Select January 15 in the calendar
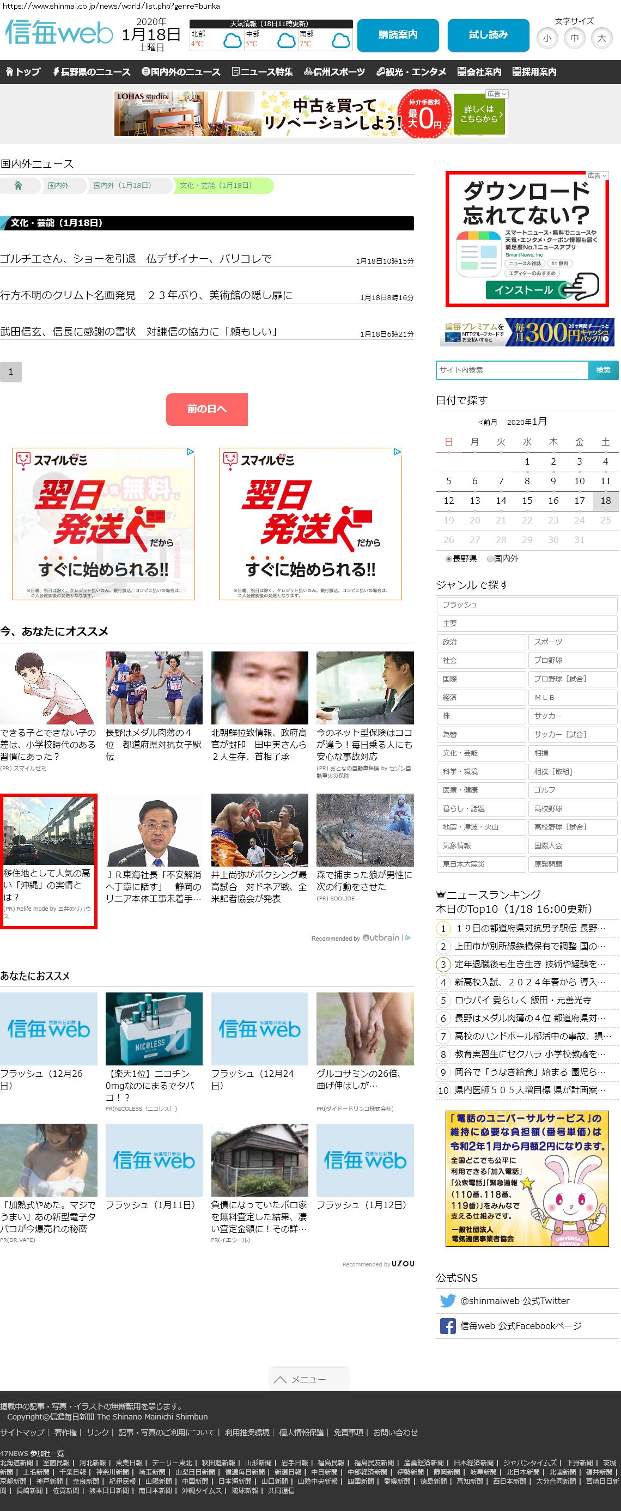Screen dimensions: 621x1511 tap(527, 501)
